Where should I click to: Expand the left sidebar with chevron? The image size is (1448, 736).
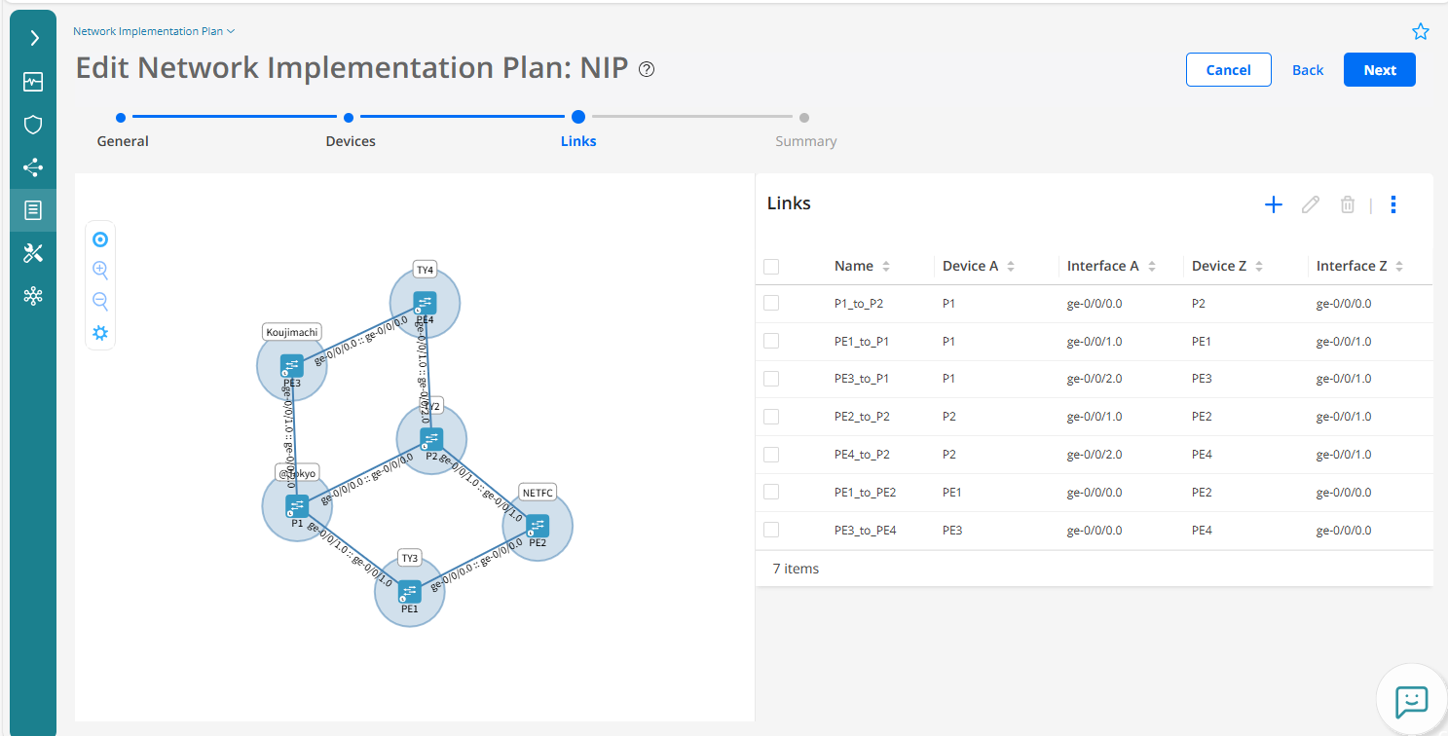pos(34,39)
